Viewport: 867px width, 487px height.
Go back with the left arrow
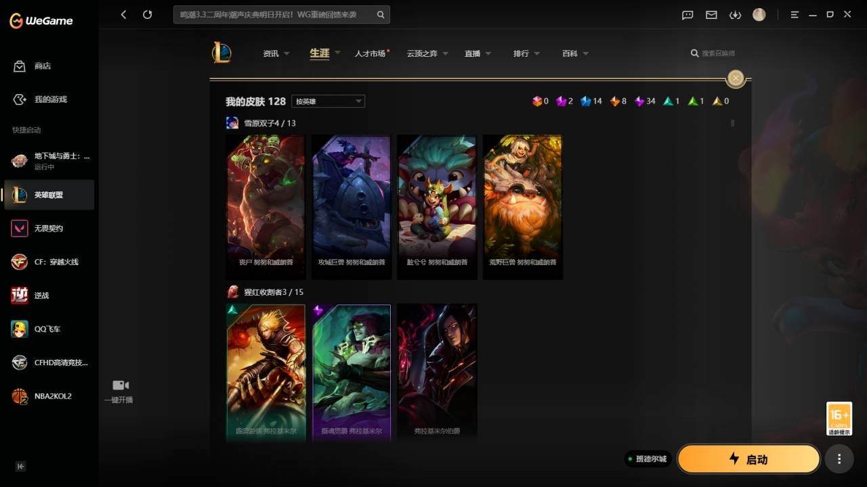123,14
